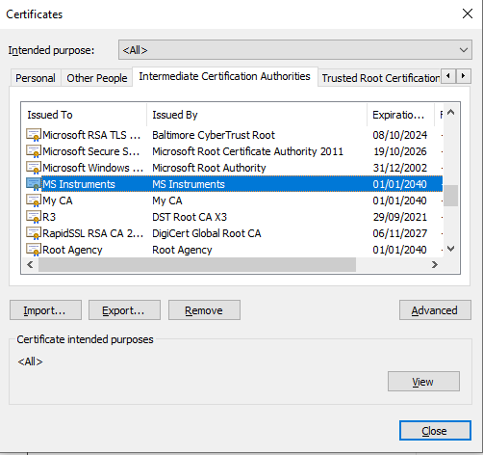Click the vertical scrollbar thumb
This screenshot has height=455, width=483.
(451, 196)
